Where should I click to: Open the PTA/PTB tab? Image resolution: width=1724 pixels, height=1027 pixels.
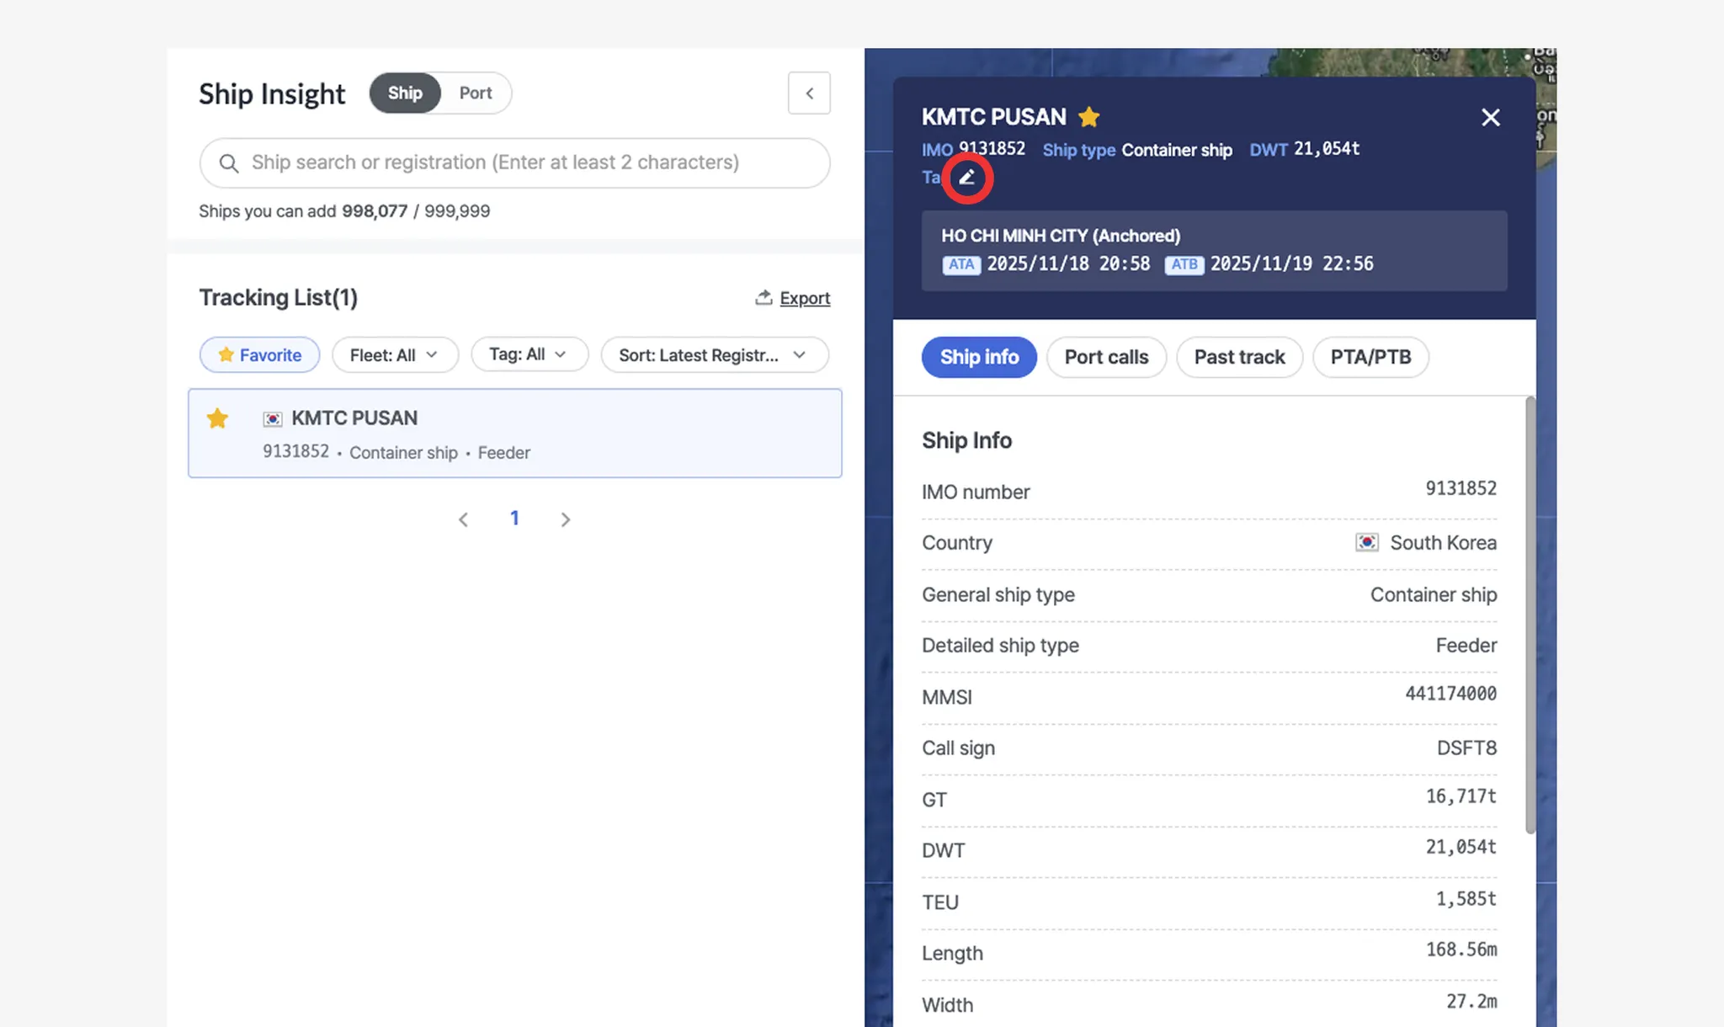tap(1370, 357)
